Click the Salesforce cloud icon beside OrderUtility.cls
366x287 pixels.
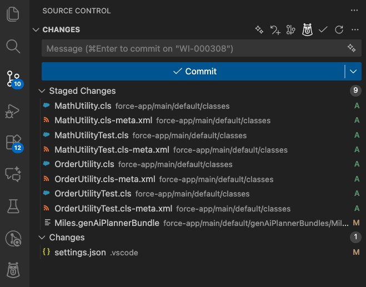(x=46, y=164)
